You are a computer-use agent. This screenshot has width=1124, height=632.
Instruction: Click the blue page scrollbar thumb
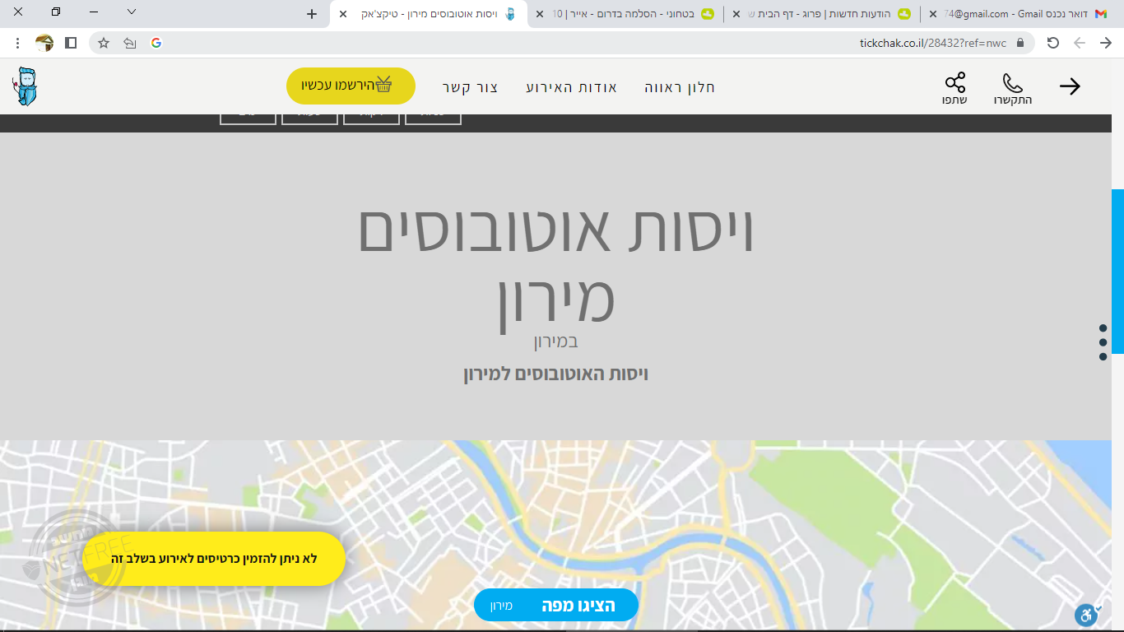(1117, 272)
